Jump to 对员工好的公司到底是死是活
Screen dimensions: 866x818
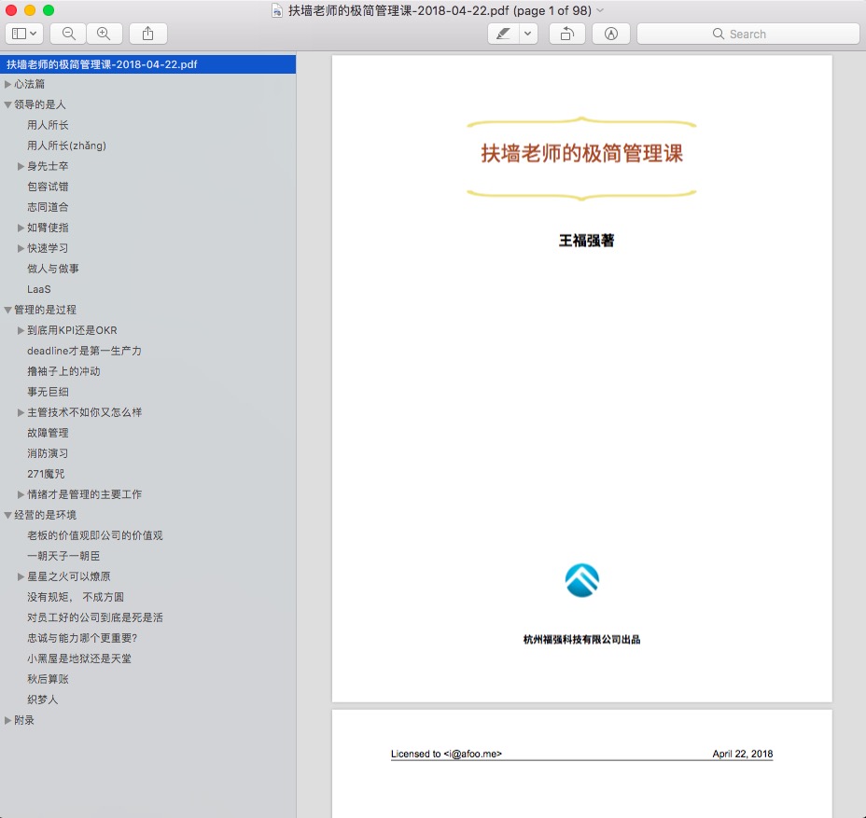click(x=95, y=617)
